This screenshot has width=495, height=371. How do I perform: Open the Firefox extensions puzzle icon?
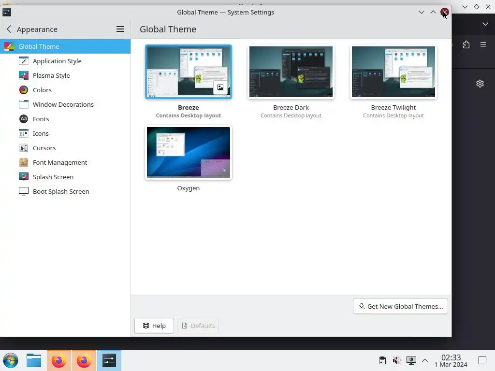coord(466,44)
